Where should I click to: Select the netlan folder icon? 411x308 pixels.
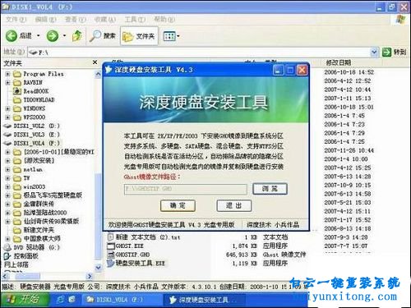pos(17,169)
